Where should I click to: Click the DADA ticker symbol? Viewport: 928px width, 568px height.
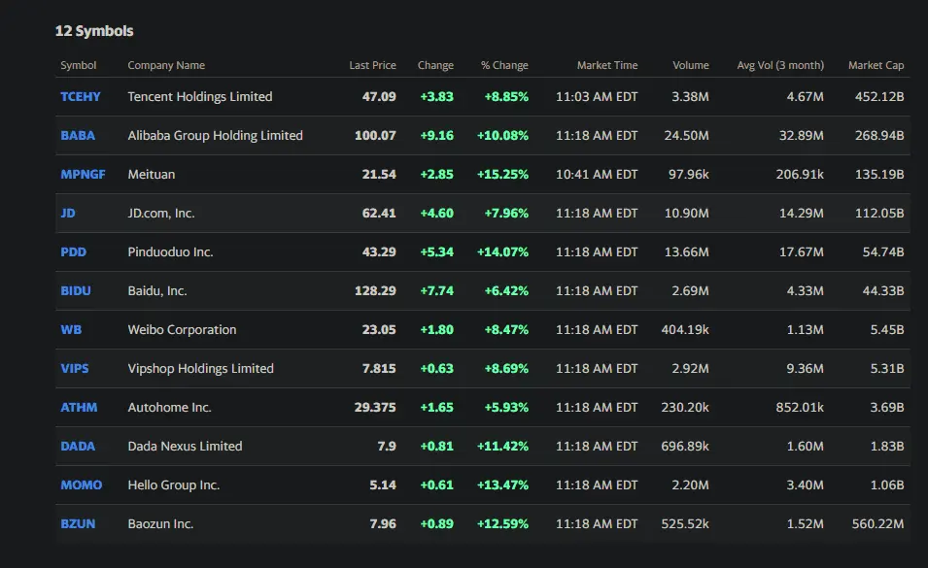tap(78, 447)
